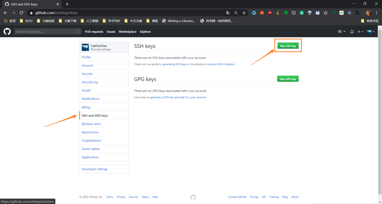The height and width of the screenshot is (204, 382).
Task: Select Billing in settings sidebar
Action: 104,107
